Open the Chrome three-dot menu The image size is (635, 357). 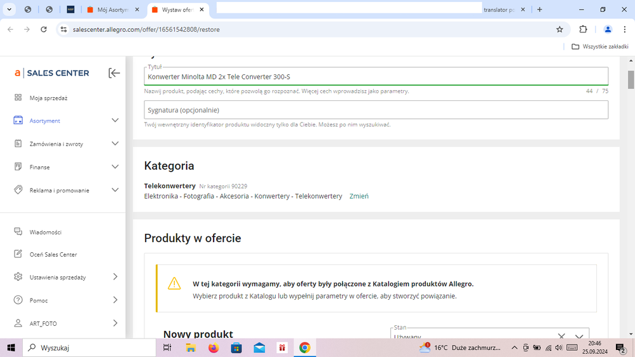(625, 29)
